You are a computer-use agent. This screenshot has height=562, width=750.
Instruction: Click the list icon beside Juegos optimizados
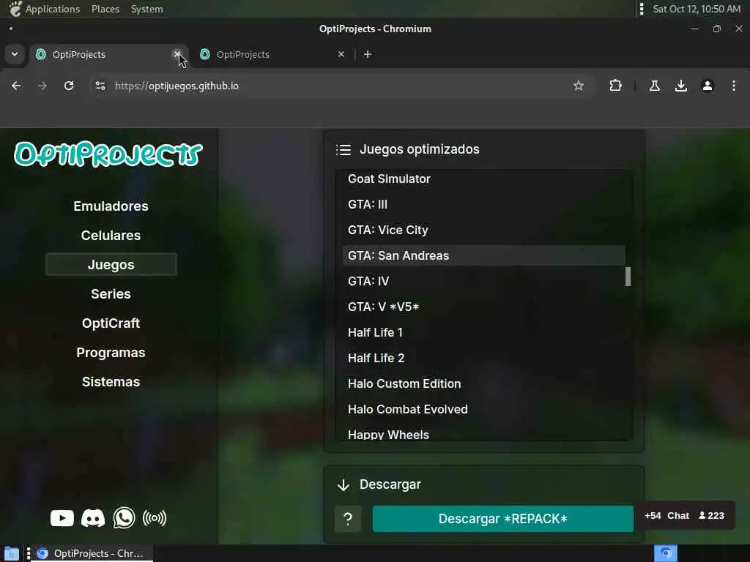point(344,150)
